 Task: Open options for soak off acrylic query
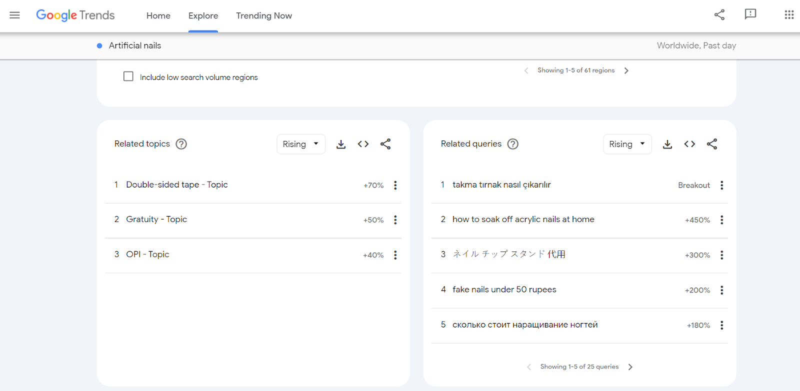722,220
